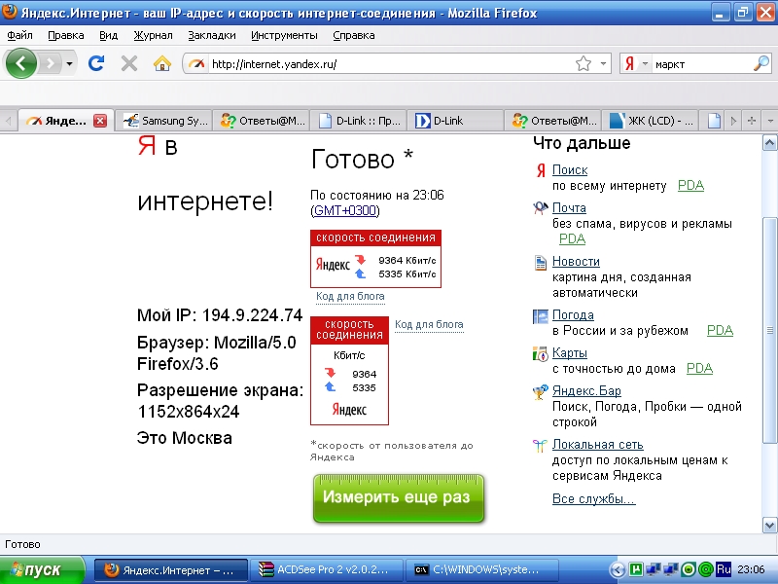Viewport: 778px width, 584px height.
Task: Click the mail icon beside Почта
Action: (x=540, y=207)
